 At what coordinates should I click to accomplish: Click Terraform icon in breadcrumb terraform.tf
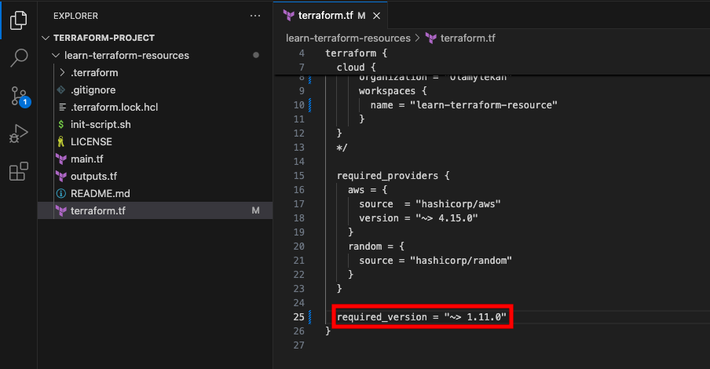(431, 38)
